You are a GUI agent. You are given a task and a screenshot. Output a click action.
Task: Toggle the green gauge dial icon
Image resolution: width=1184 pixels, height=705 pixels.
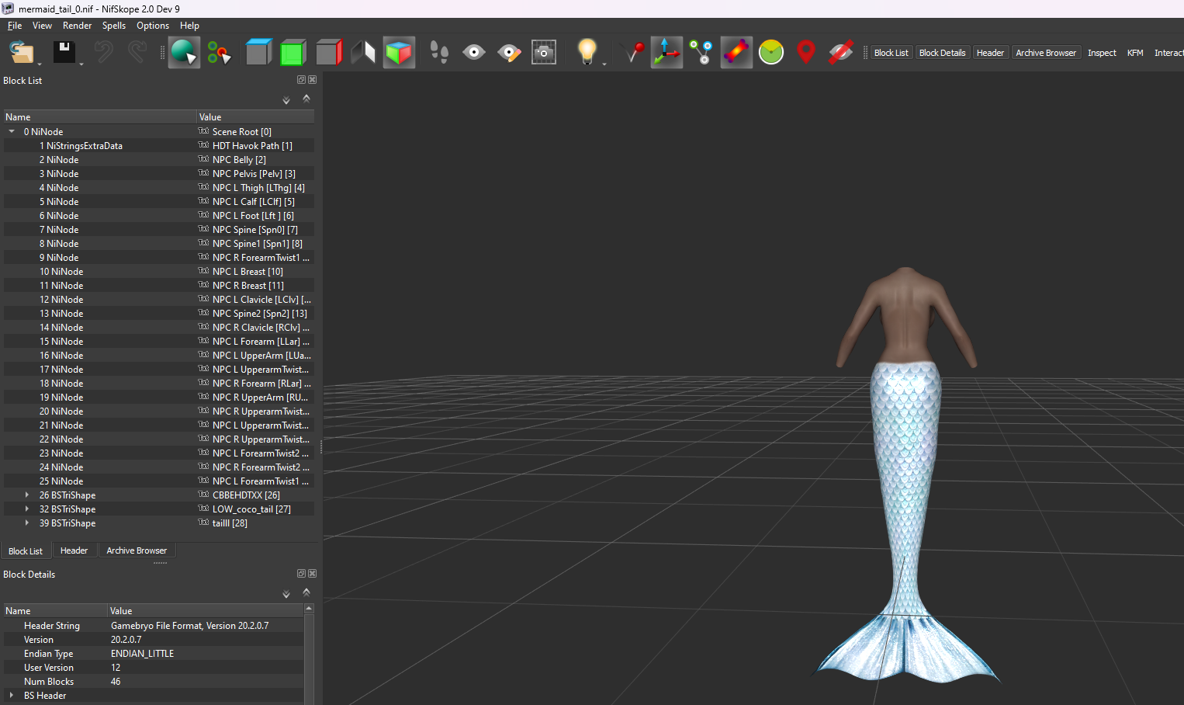point(771,53)
